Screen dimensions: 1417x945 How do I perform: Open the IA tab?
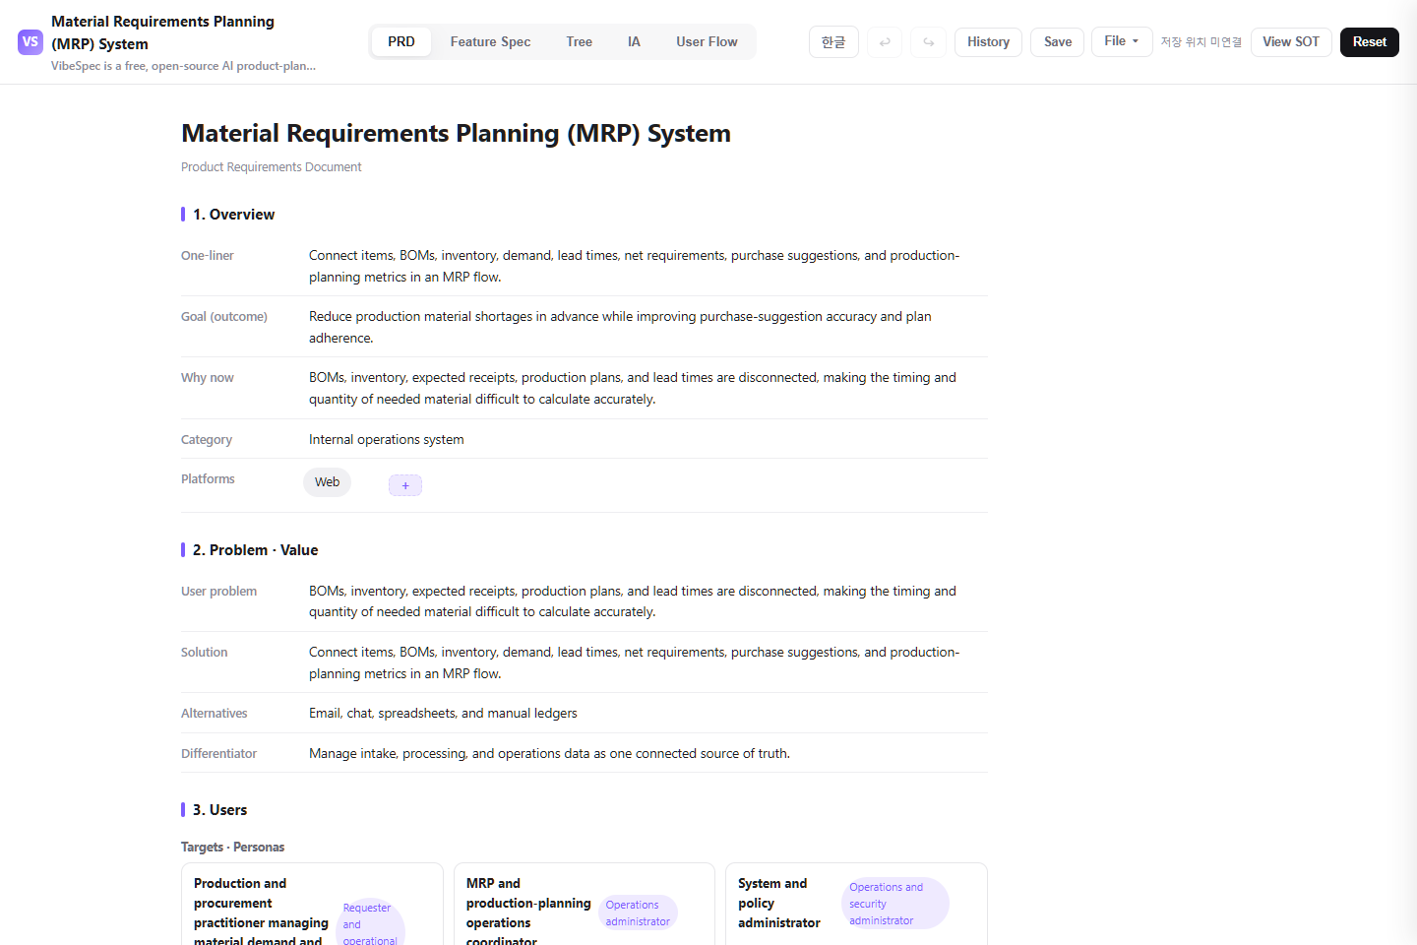click(x=634, y=42)
